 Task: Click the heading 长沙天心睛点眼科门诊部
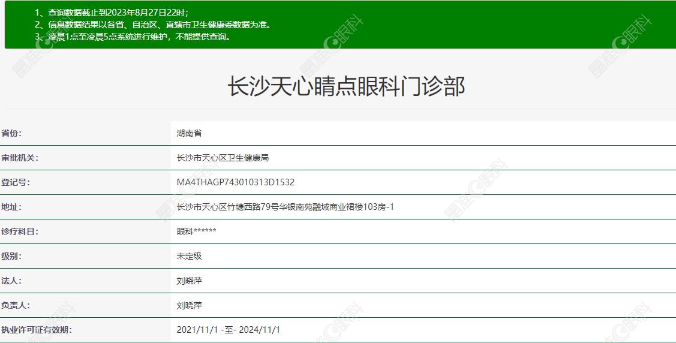pos(346,86)
